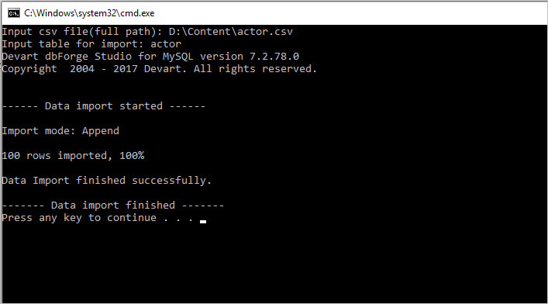Click 'Data Import finished successfully.' message
548x304 pixels.
pyautogui.click(x=107, y=181)
